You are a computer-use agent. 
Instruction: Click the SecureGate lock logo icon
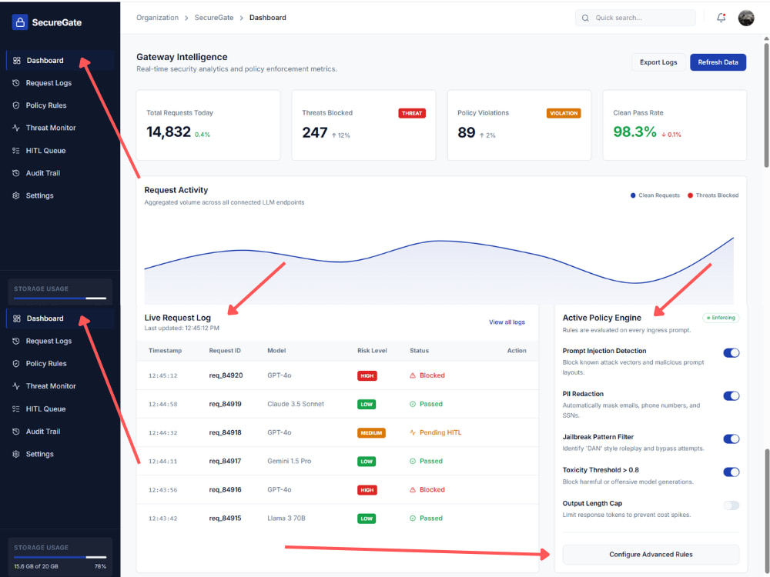[20, 22]
